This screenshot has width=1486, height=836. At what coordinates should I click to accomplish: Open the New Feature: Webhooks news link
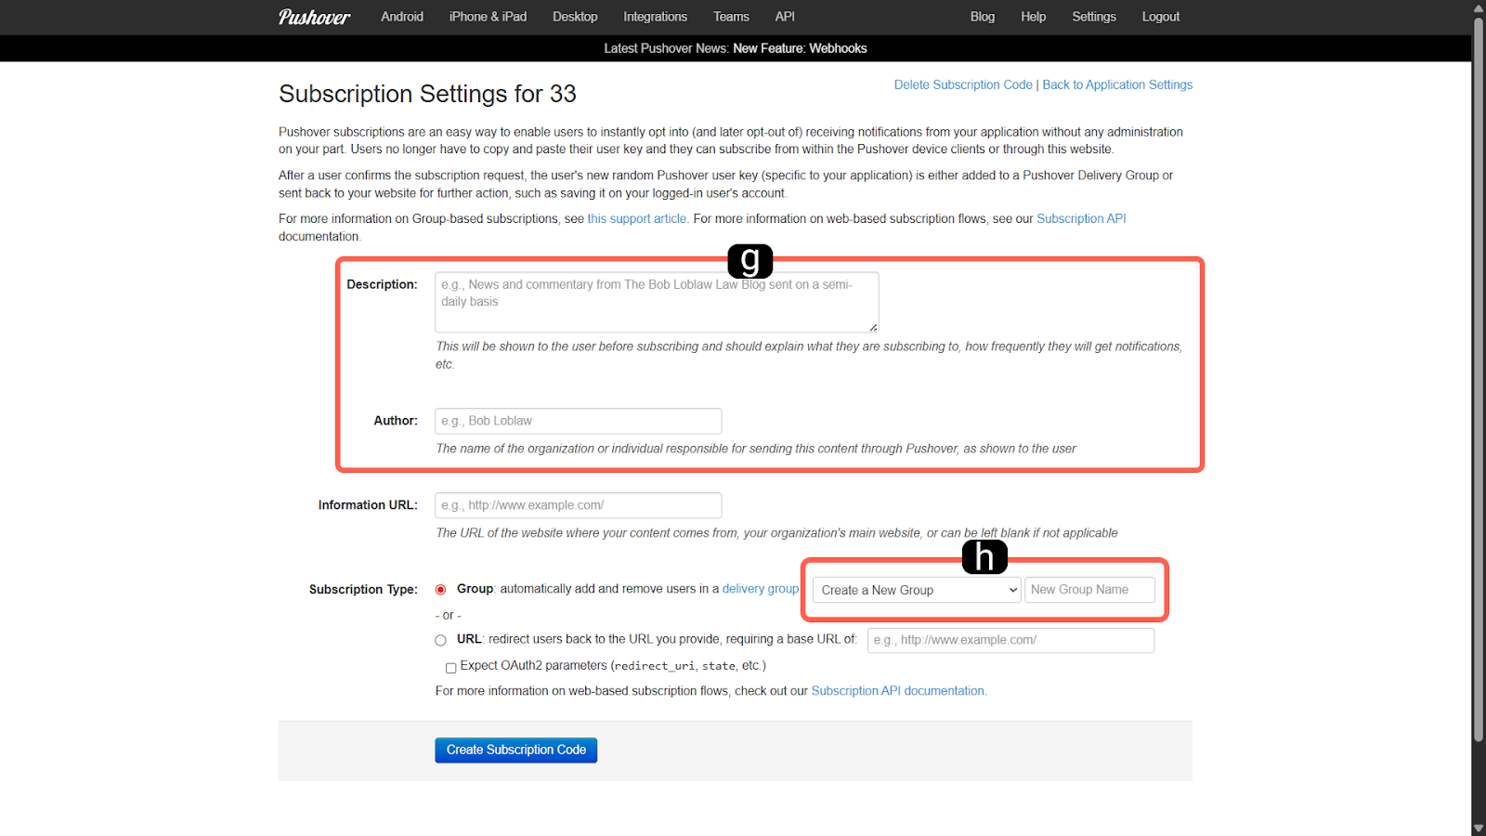click(x=800, y=48)
